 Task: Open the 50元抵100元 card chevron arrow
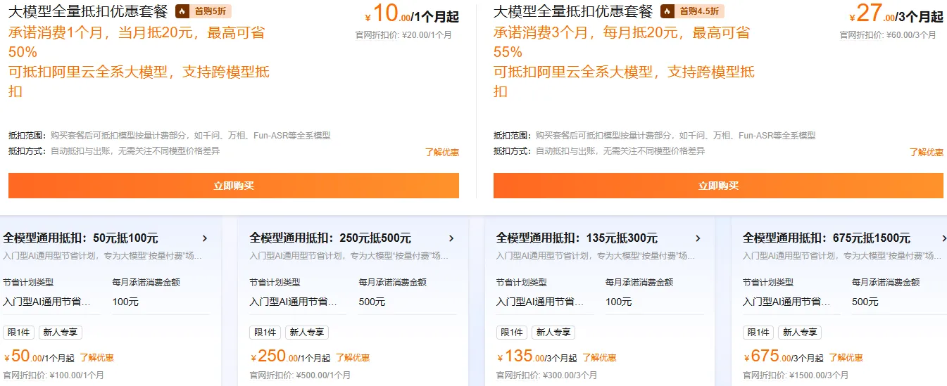[205, 238]
